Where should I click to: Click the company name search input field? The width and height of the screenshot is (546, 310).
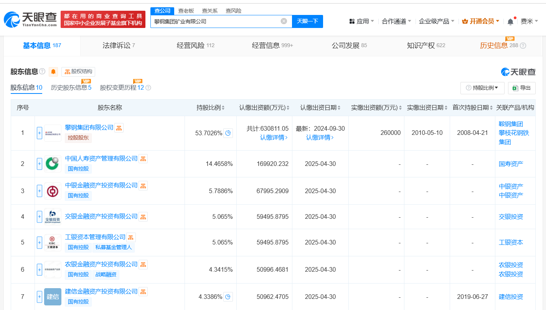215,21
